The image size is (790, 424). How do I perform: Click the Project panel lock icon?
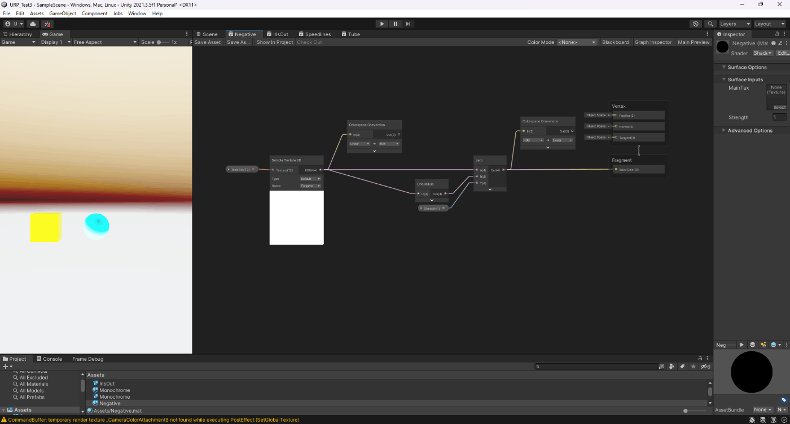(x=700, y=359)
